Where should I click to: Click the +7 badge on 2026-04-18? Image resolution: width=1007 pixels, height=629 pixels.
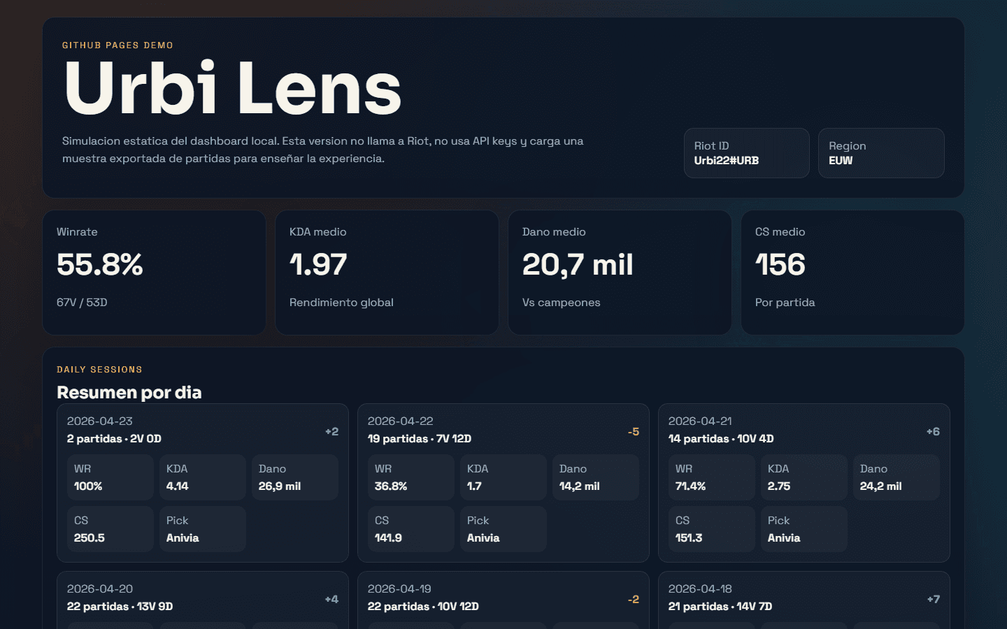pos(933,600)
